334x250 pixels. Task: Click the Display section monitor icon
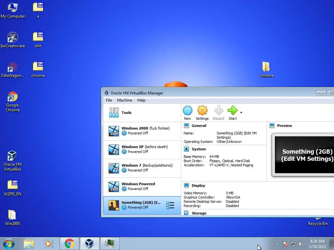(x=186, y=185)
